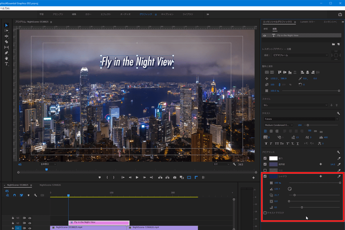Select the Hand tool
This screenshot has height=230, width=345.
(7, 58)
